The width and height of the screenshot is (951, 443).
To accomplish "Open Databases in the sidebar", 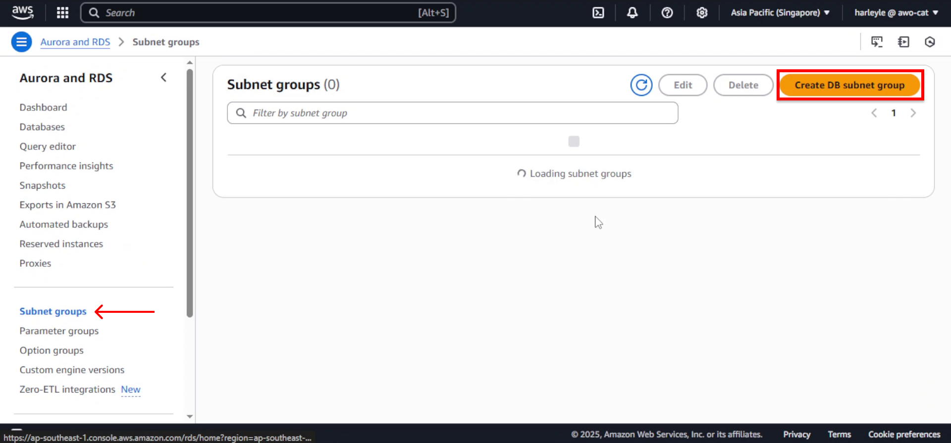I will [42, 127].
